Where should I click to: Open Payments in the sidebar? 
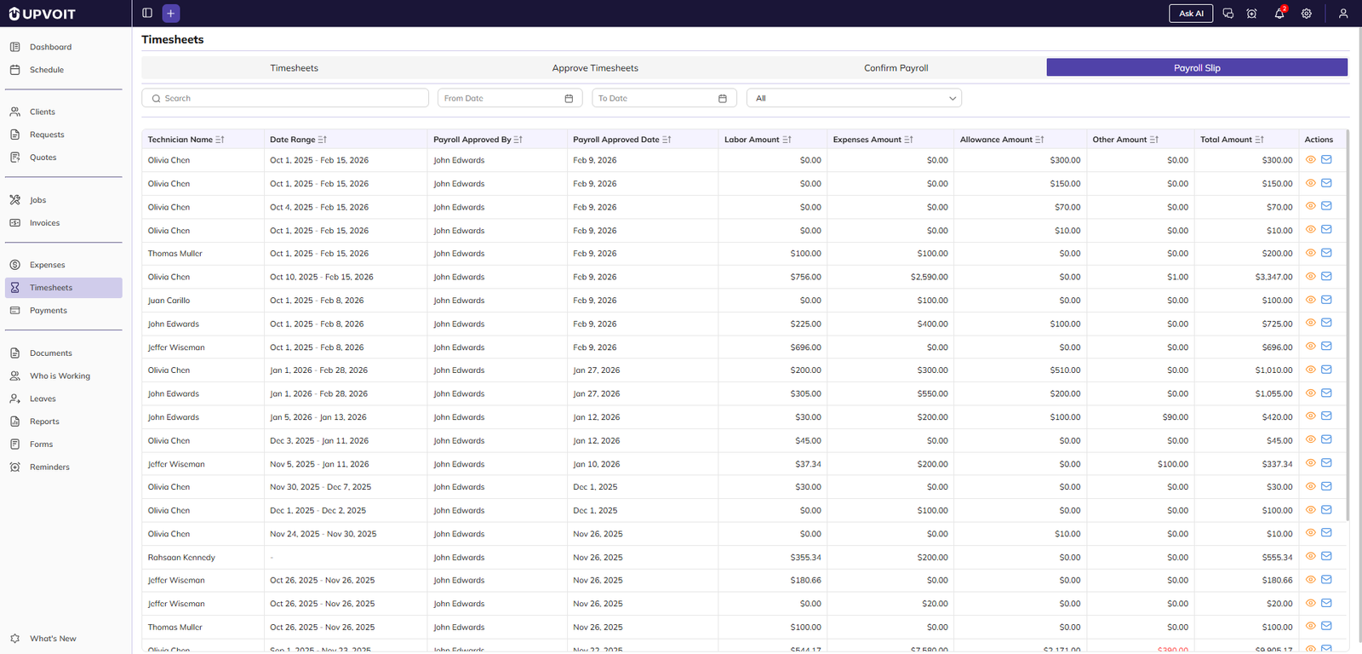tap(64, 311)
